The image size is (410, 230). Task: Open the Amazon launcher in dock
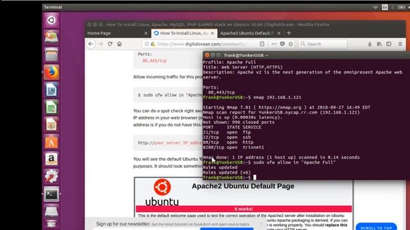pyautogui.click(x=51, y=159)
